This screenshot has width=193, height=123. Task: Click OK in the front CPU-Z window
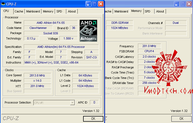click(93, 119)
